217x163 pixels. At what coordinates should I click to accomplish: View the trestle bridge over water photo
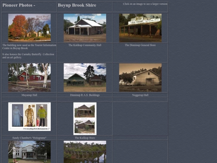pyautogui.click(x=85, y=152)
